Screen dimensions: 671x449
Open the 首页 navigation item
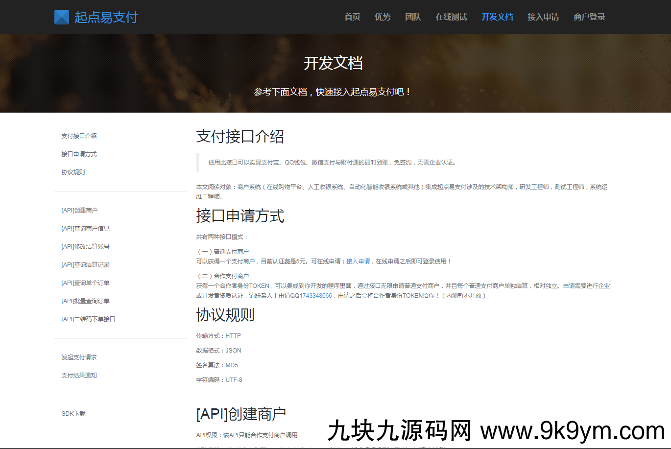tap(352, 17)
